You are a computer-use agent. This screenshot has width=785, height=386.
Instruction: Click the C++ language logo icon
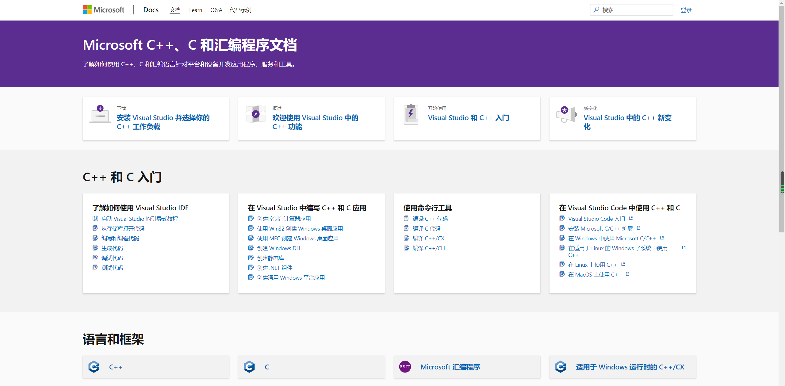[x=94, y=367]
